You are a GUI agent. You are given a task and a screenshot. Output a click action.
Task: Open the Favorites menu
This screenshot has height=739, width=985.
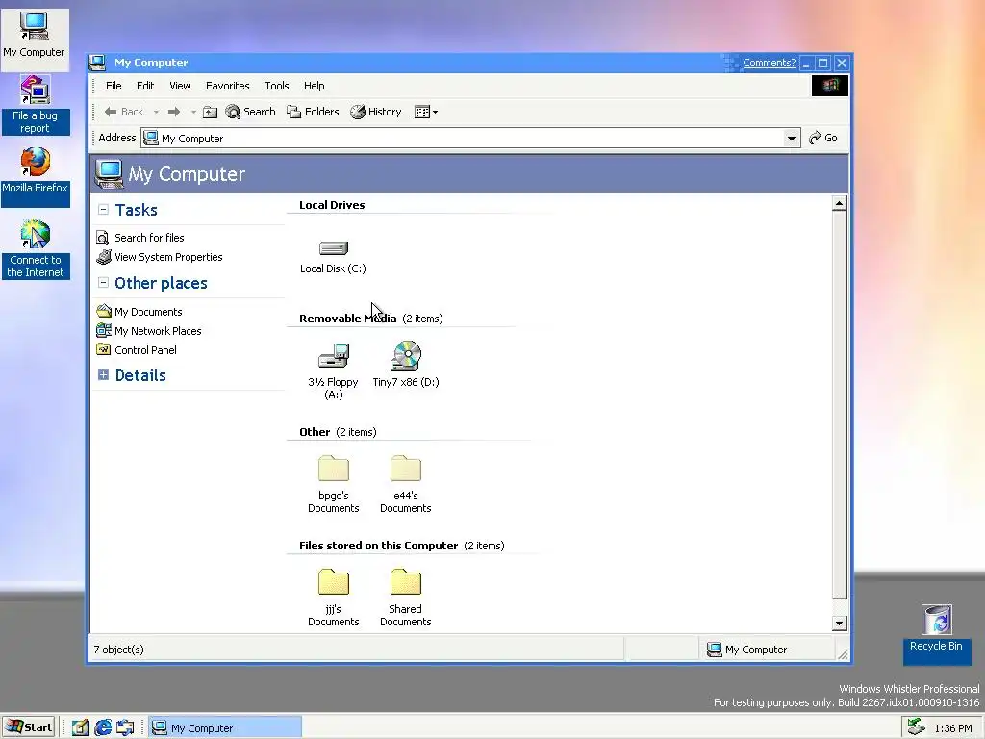[x=227, y=86]
